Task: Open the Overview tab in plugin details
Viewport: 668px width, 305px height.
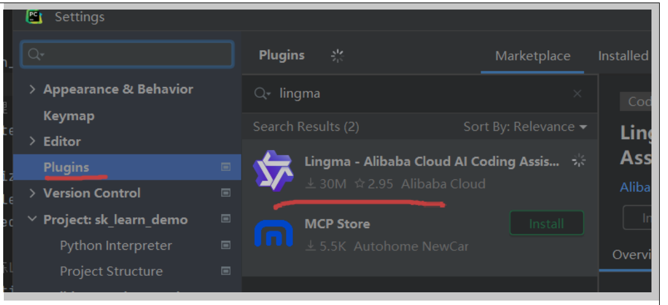Action: 631,254
